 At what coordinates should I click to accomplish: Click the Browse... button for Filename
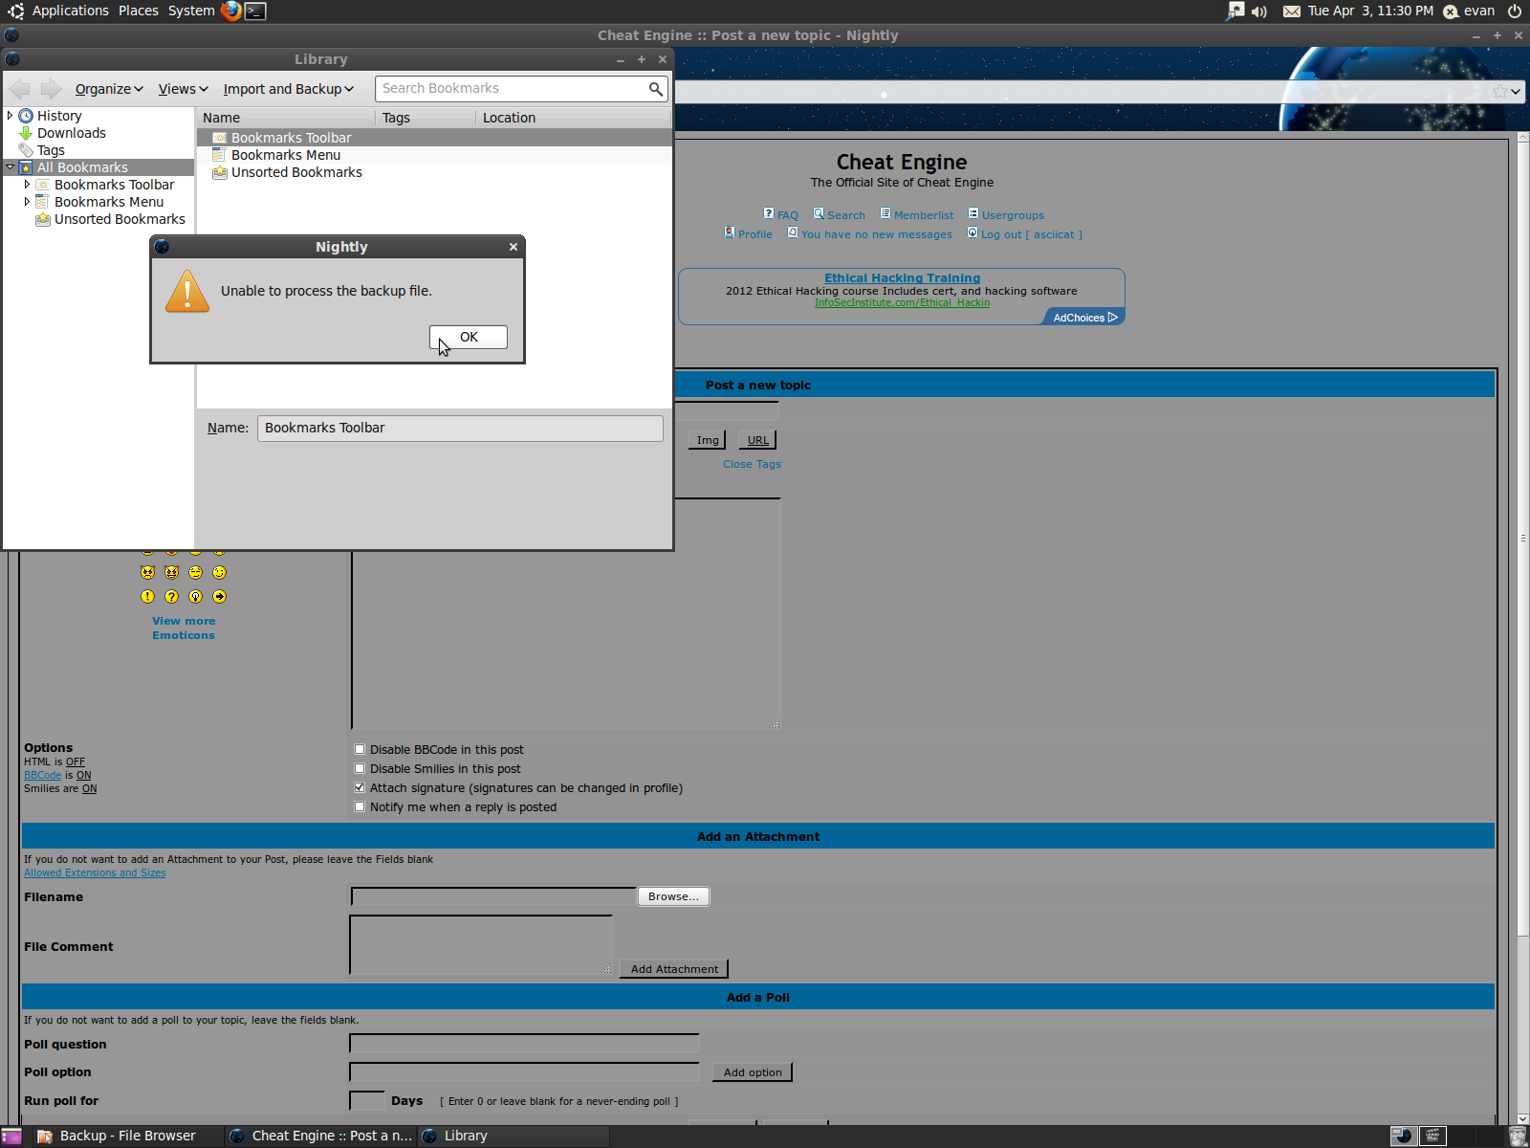[x=673, y=896]
